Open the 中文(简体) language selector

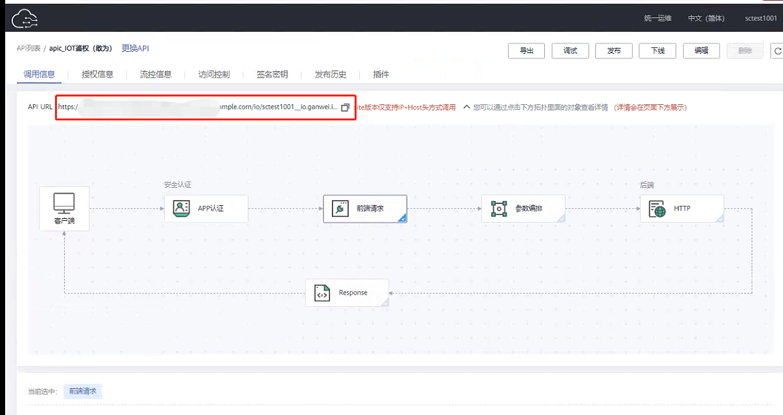point(706,18)
